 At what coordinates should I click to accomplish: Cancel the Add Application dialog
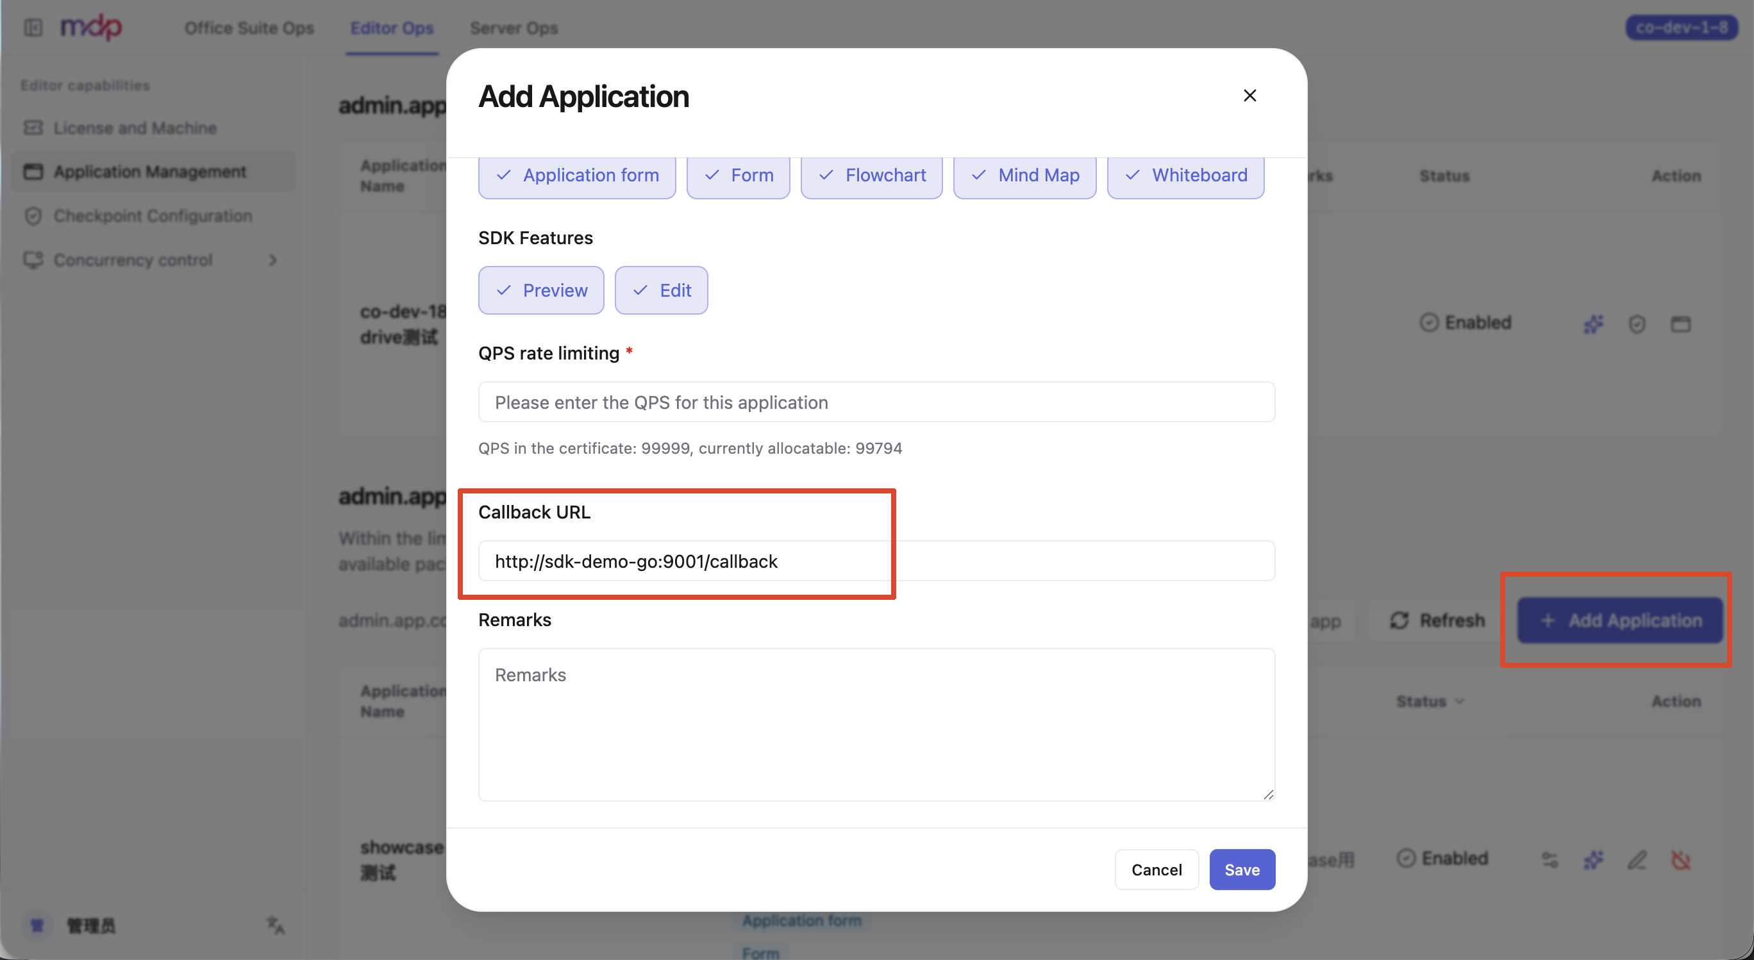point(1156,869)
